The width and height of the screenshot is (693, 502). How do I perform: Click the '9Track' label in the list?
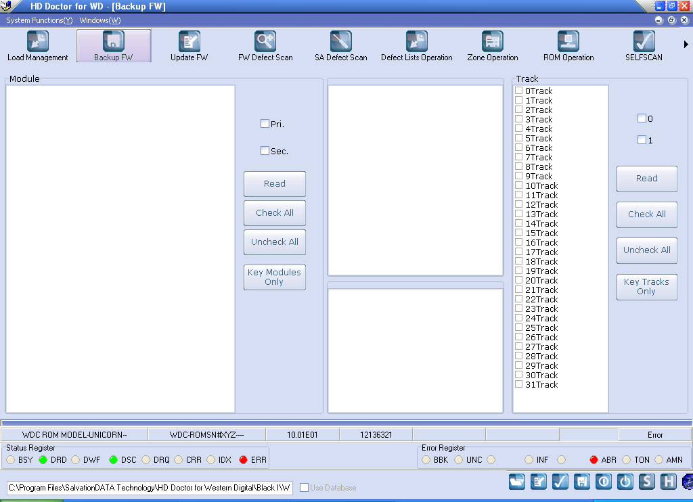pyautogui.click(x=539, y=176)
